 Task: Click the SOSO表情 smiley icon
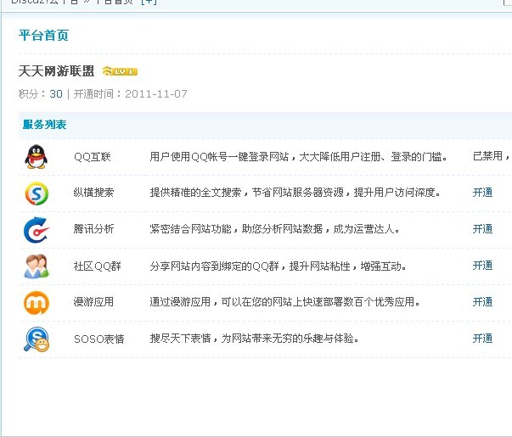pos(37,339)
